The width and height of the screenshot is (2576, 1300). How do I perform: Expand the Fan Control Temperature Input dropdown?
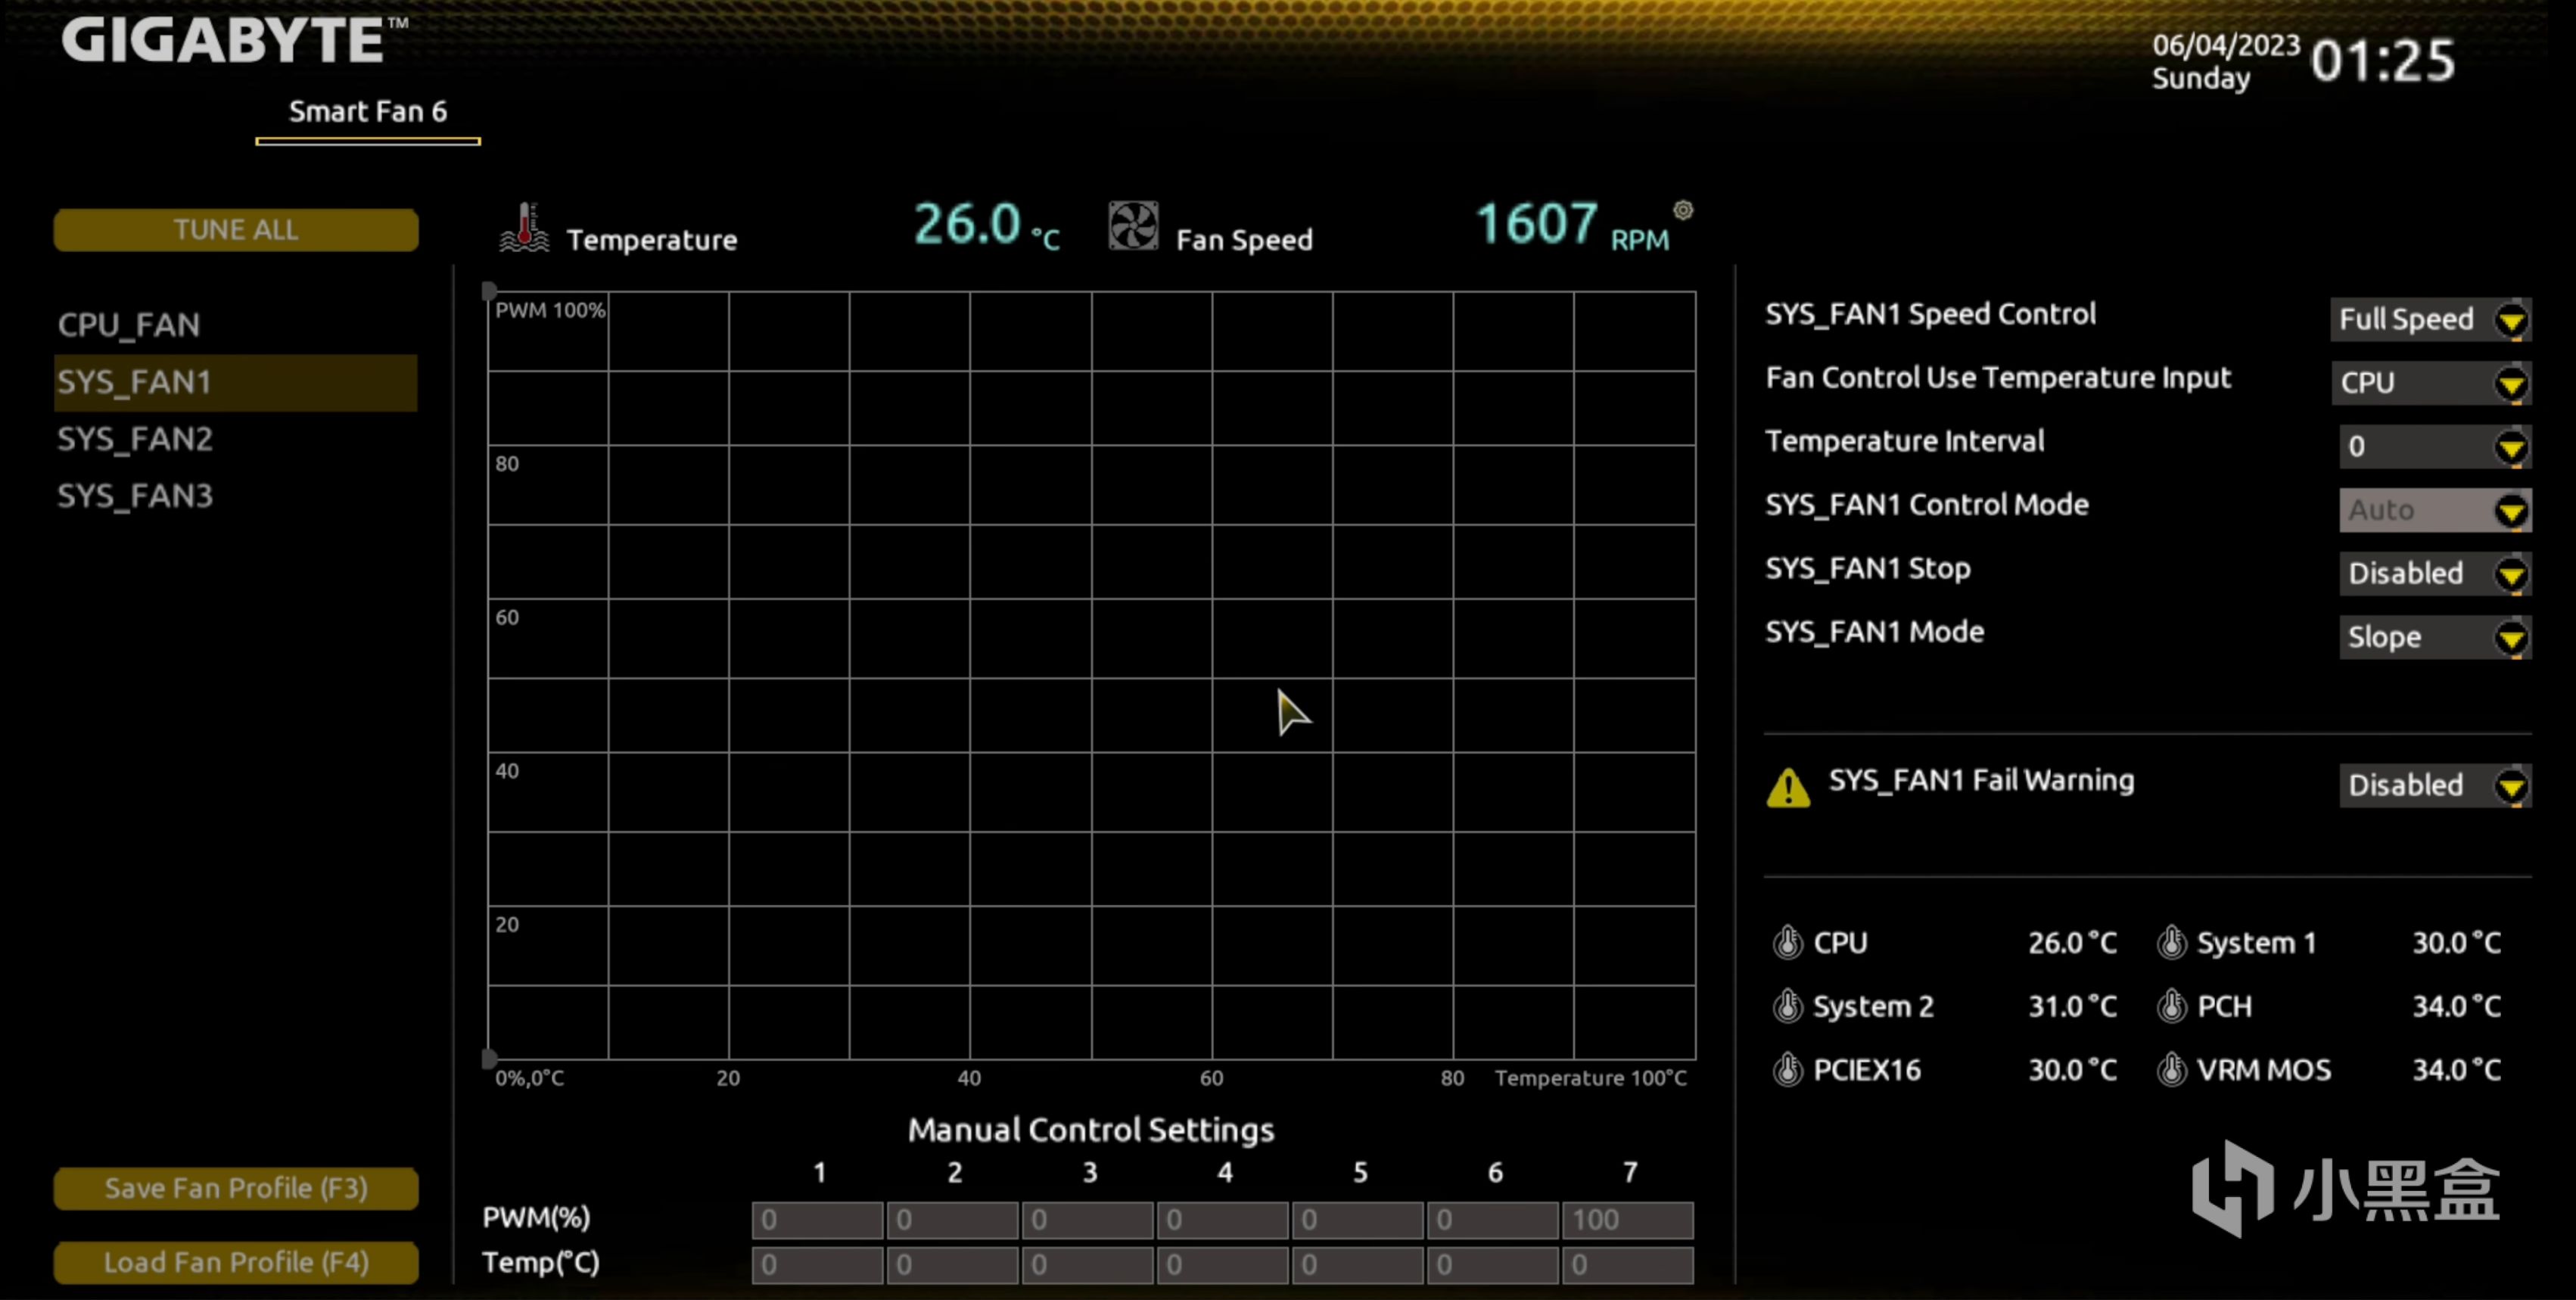click(x=2430, y=383)
